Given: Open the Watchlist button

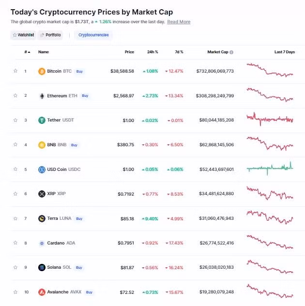Looking at the screenshot, I should tap(23, 35).
